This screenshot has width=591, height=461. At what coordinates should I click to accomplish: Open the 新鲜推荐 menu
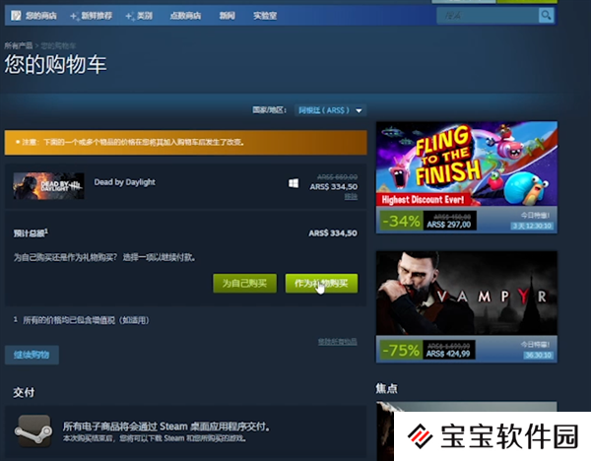pyautogui.click(x=97, y=16)
